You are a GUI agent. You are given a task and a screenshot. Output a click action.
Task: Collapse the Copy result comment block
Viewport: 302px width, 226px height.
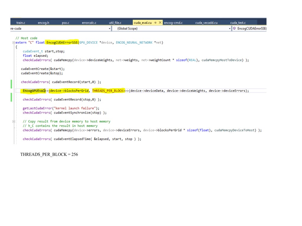(14, 121)
